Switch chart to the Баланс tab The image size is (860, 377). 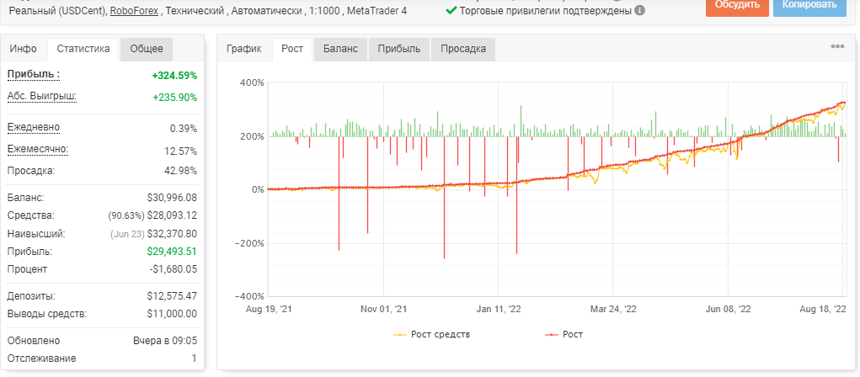(340, 49)
